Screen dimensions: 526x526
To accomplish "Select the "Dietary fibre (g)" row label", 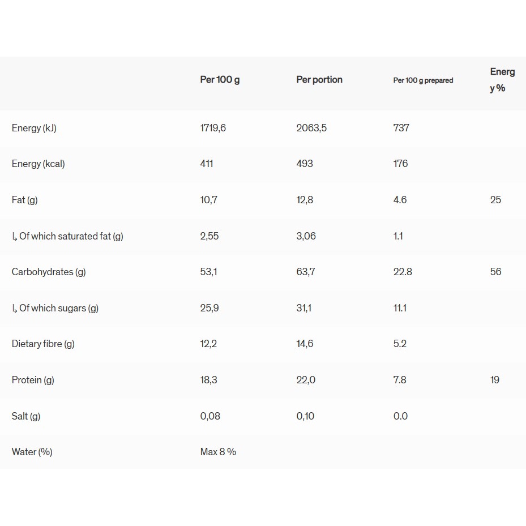I will [x=43, y=344].
